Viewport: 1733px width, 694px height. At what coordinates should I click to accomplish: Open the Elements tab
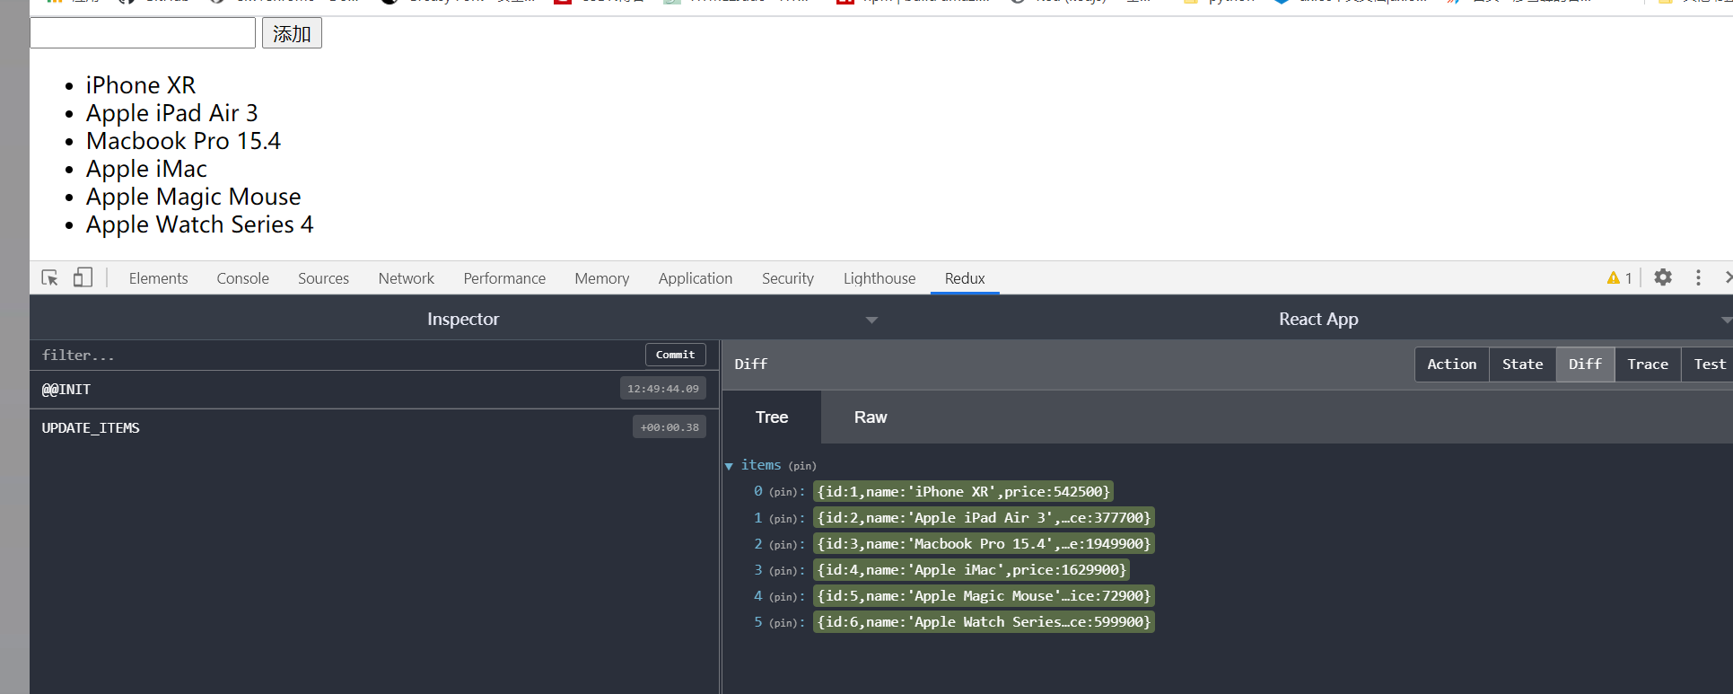point(158,278)
